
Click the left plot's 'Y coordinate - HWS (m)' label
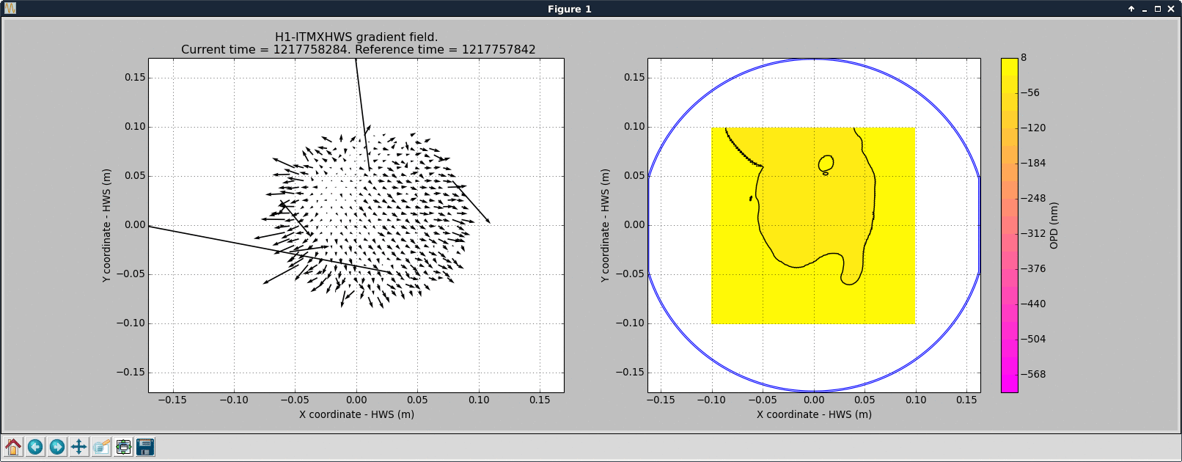[x=107, y=225]
